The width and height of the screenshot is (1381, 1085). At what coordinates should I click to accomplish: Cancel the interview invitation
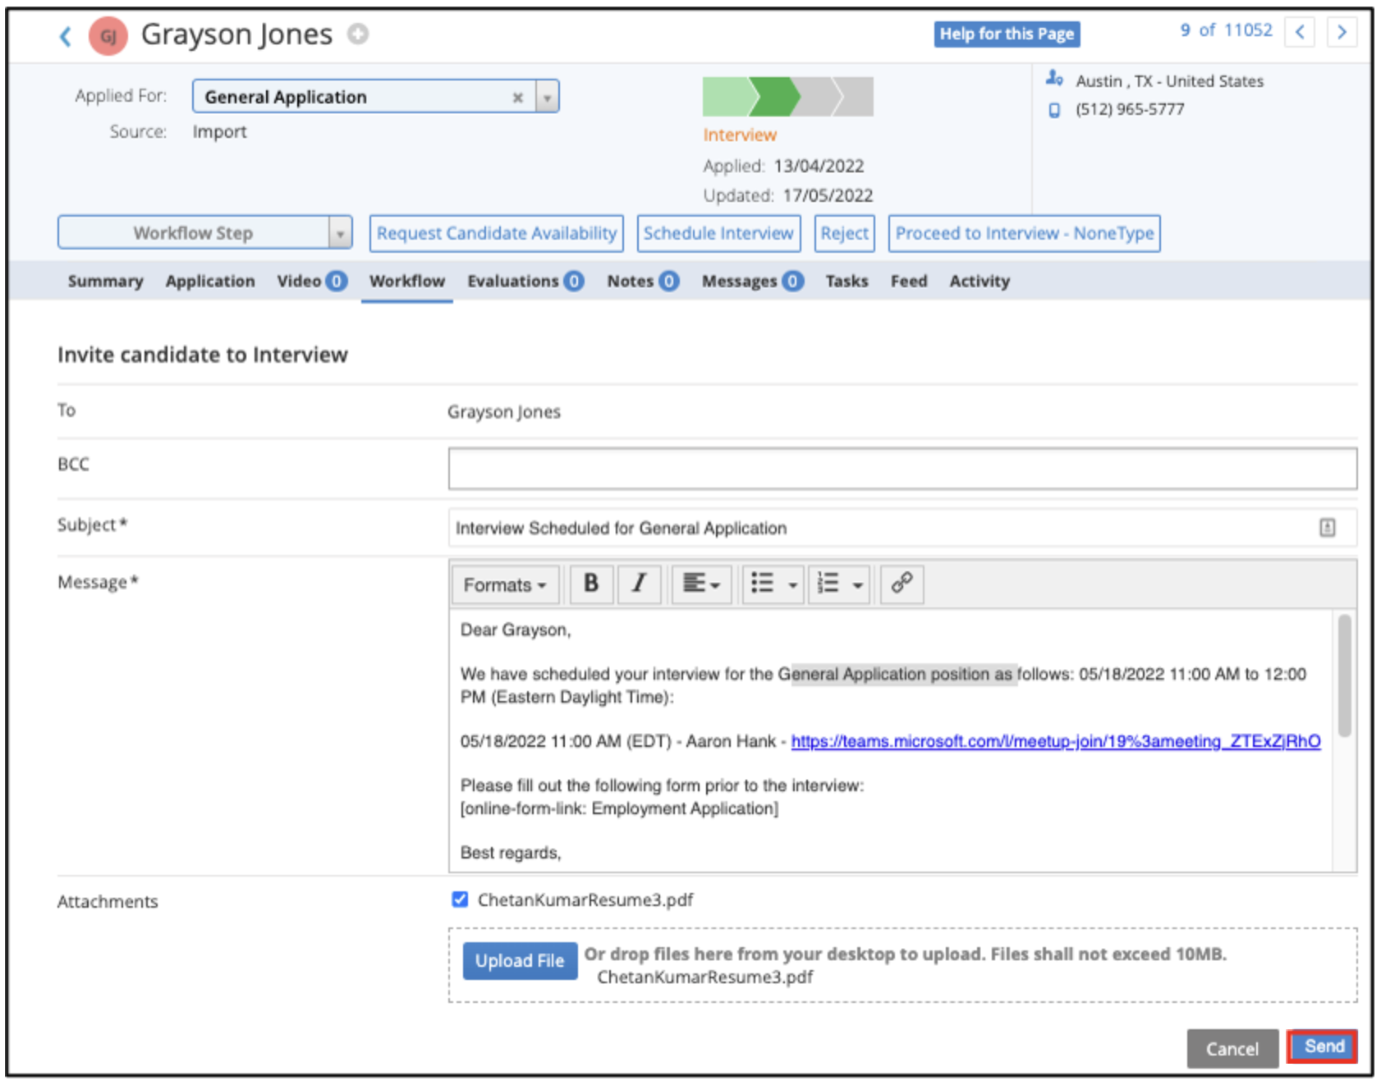coord(1232,1049)
